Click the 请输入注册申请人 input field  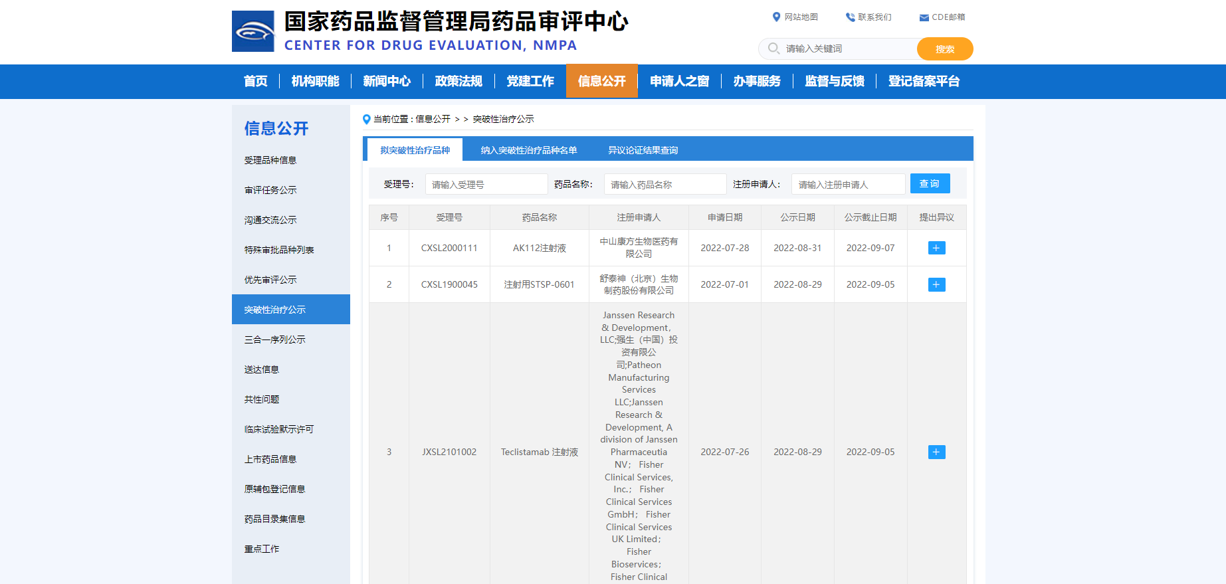[x=849, y=184]
